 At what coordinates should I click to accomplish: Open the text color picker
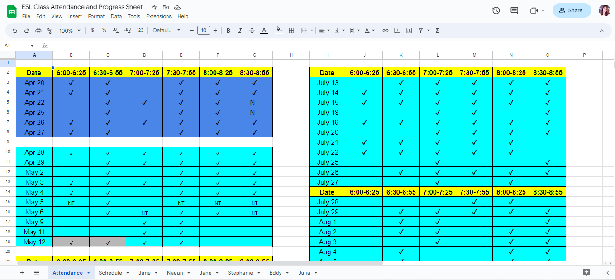tap(264, 30)
